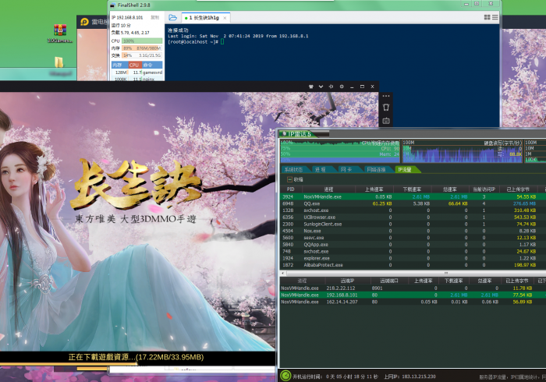Close the '1 长生诀1h1g' session tab
Image resolution: width=546 pixels, height=382 pixels.
pyautogui.click(x=225, y=18)
